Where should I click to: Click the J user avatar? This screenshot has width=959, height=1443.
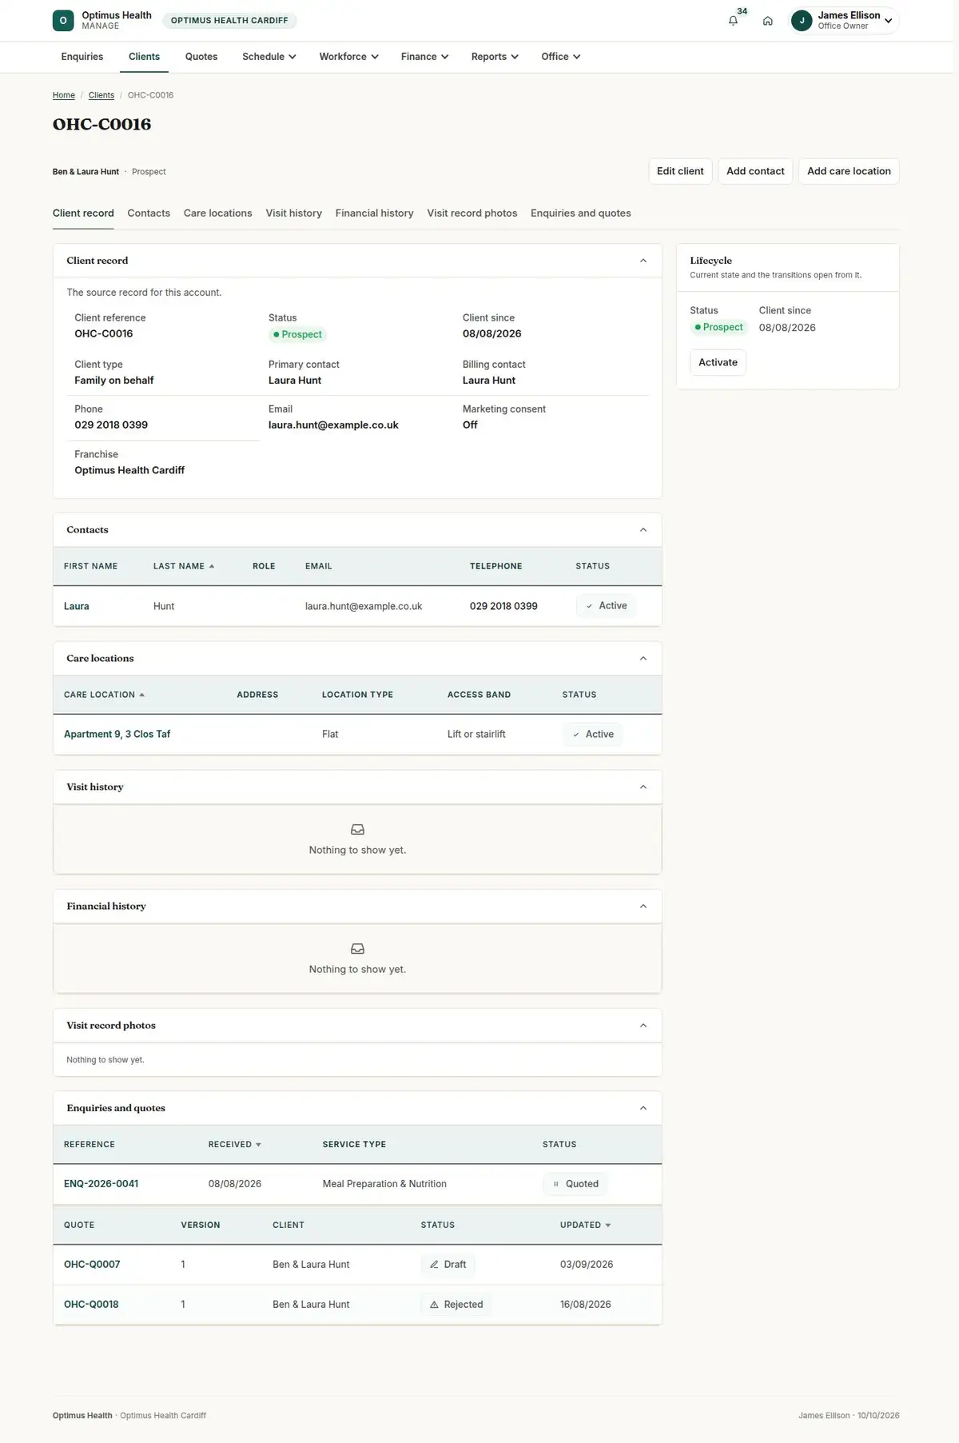(x=802, y=21)
